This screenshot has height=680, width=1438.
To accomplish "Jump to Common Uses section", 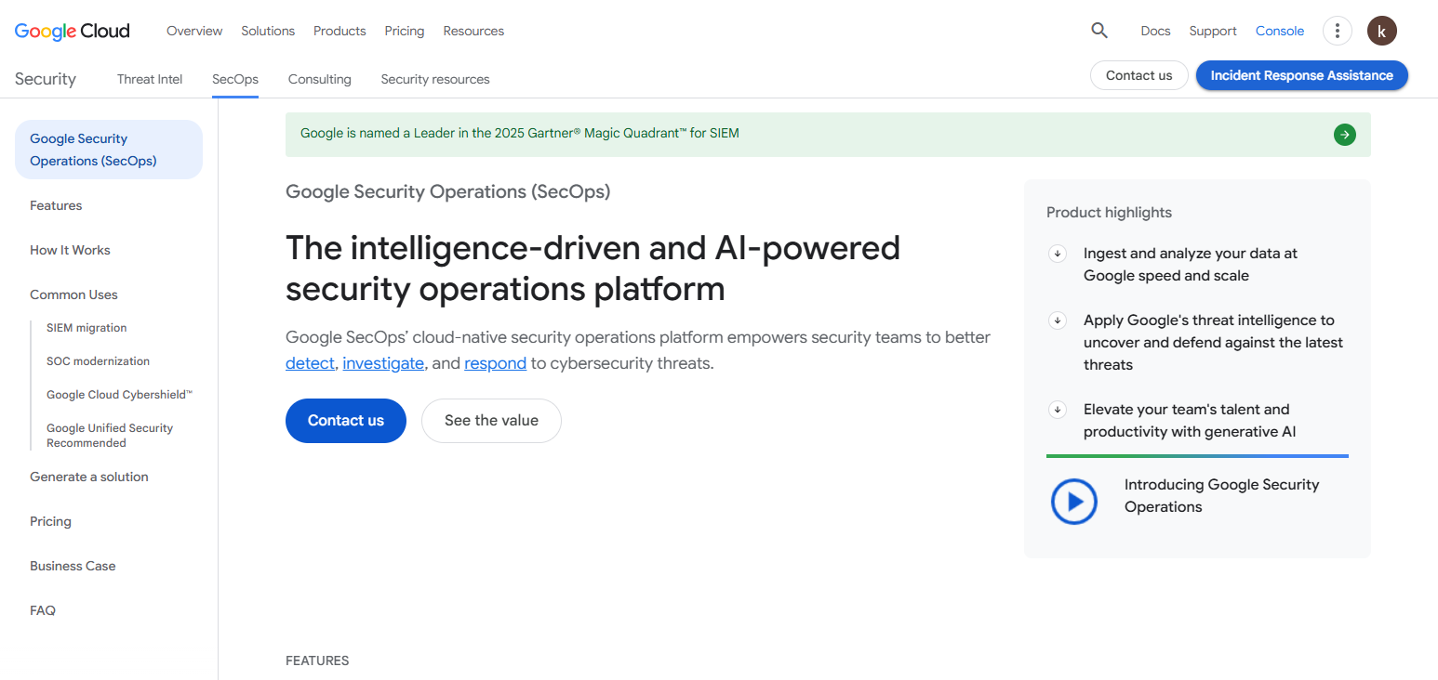I will point(73,294).
